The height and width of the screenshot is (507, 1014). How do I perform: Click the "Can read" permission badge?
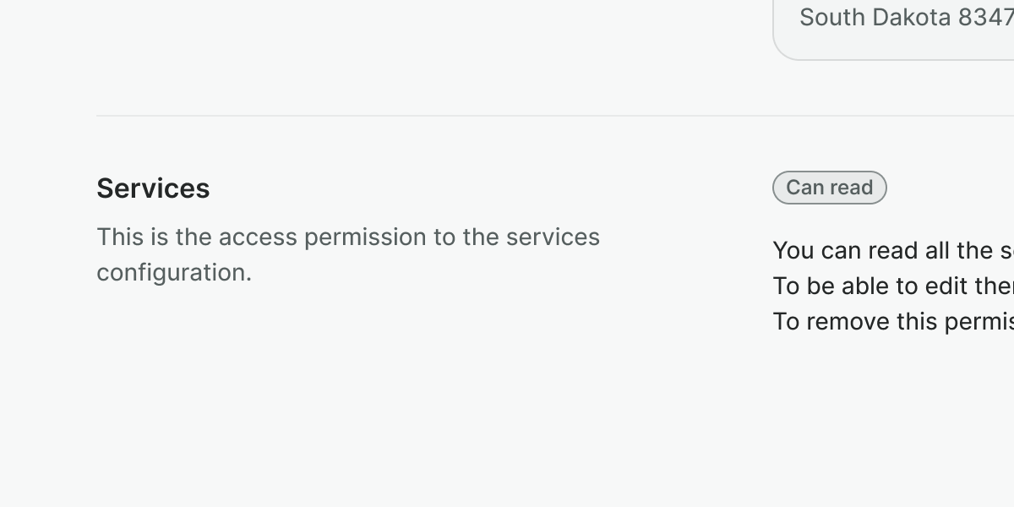(829, 188)
